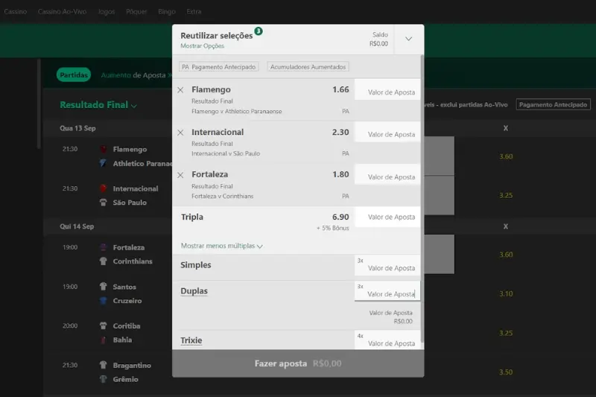Screen dimensions: 596x397
Task: Click the Acumuladores Aumentados tag
Action: (x=308, y=67)
